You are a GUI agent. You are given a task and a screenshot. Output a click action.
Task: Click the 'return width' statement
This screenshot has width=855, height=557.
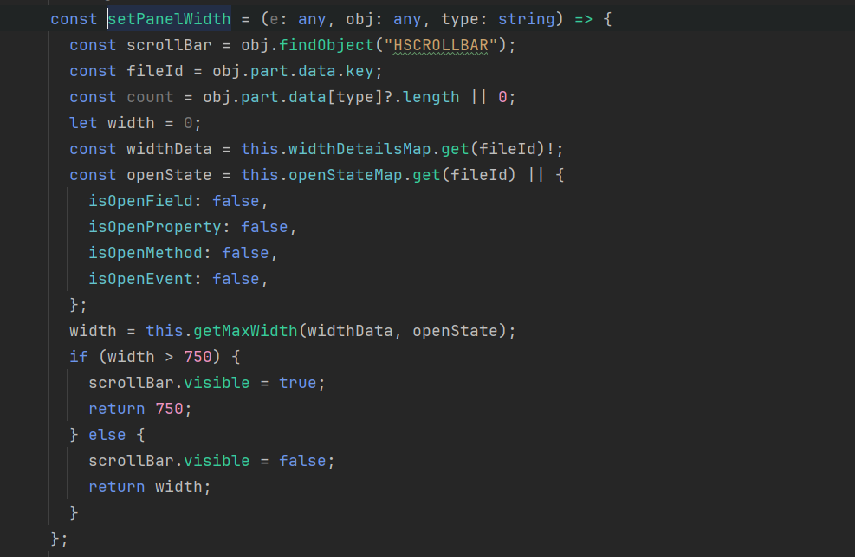pos(149,487)
